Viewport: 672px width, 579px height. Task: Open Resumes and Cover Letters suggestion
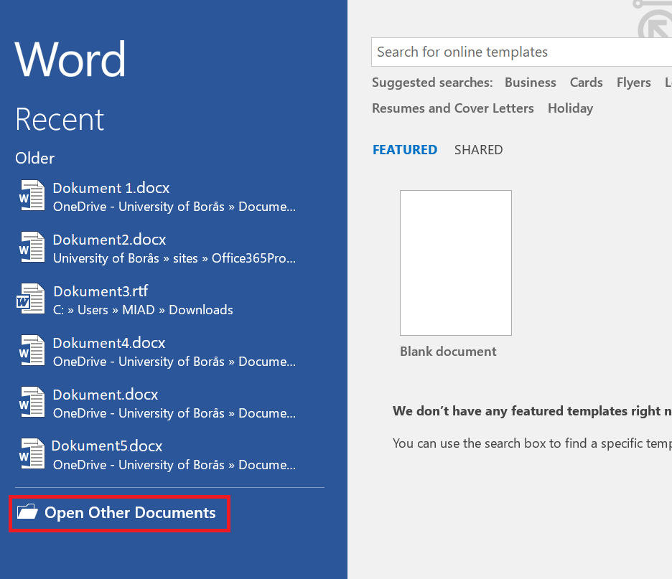click(452, 108)
